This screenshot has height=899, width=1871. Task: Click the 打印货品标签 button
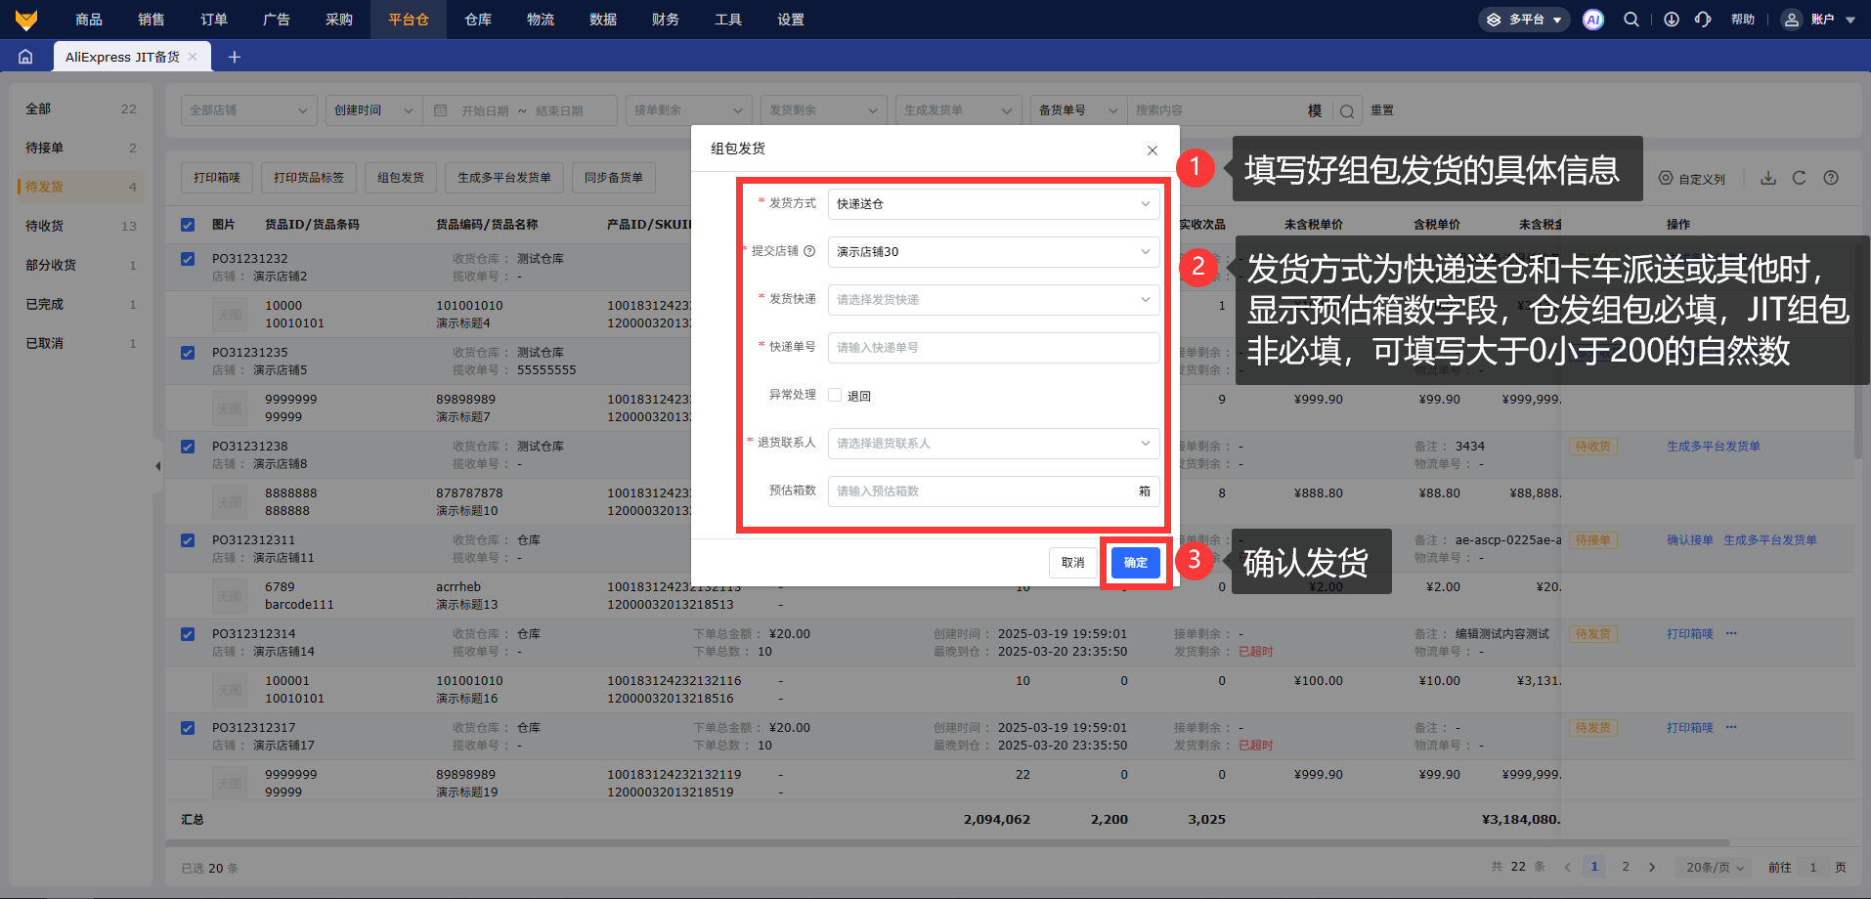pyautogui.click(x=309, y=178)
